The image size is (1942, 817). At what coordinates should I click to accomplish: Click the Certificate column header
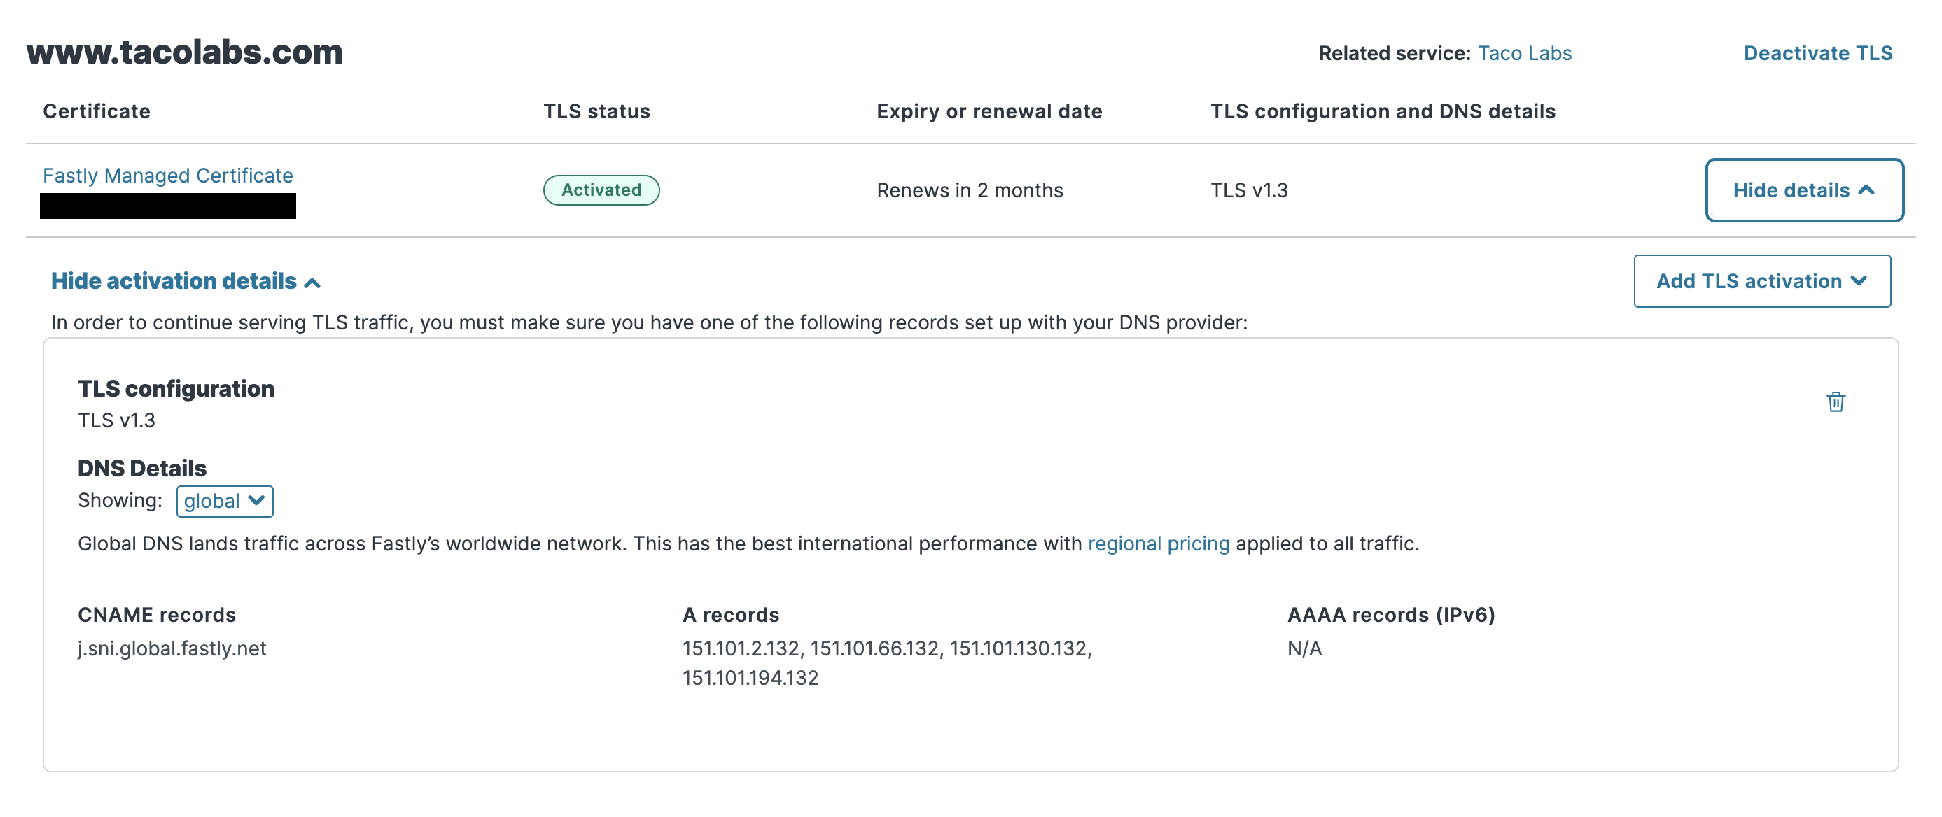97,111
